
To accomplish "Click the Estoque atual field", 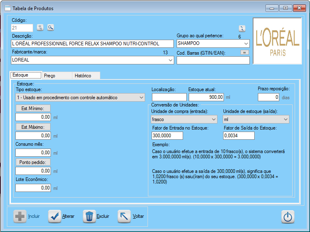I will (x=206, y=97).
